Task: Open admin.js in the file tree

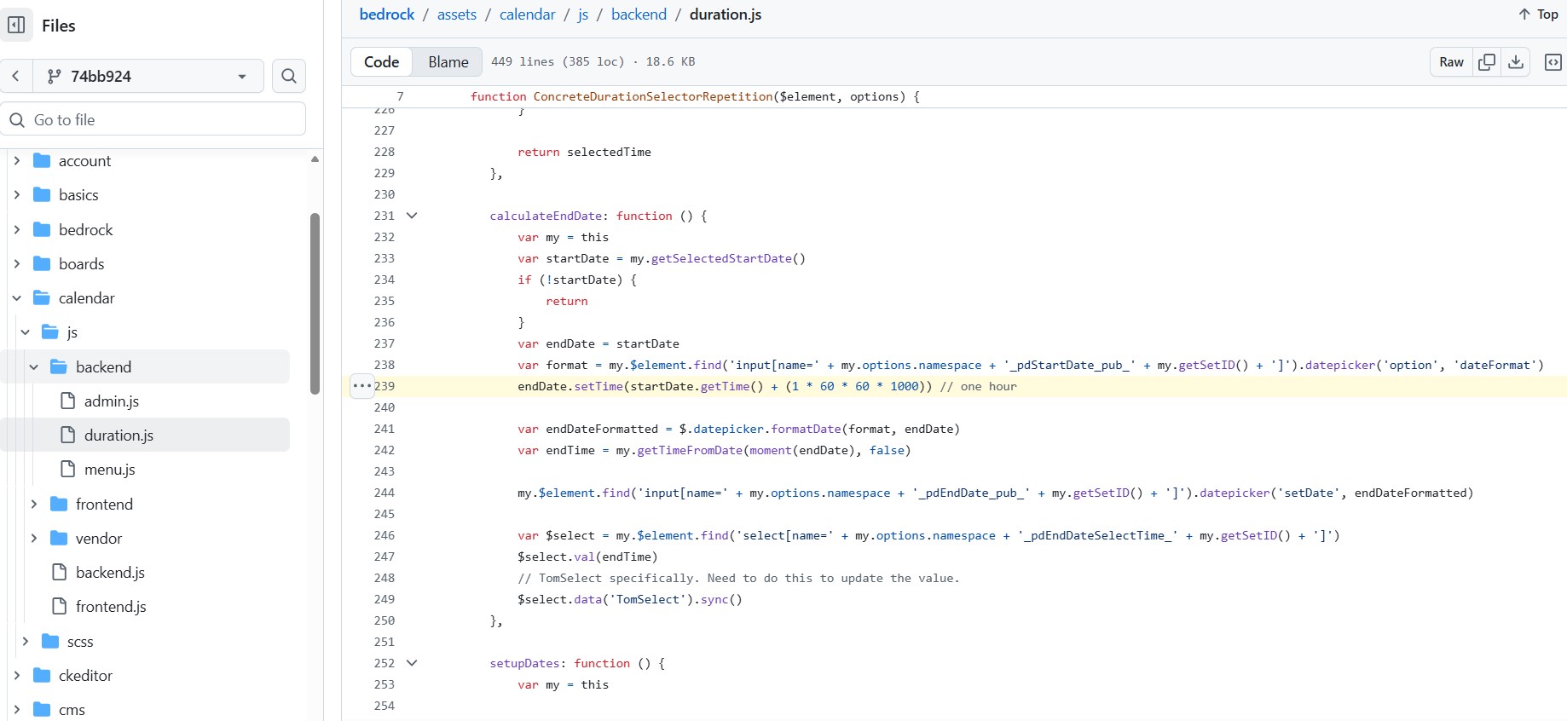Action: coord(111,401)
